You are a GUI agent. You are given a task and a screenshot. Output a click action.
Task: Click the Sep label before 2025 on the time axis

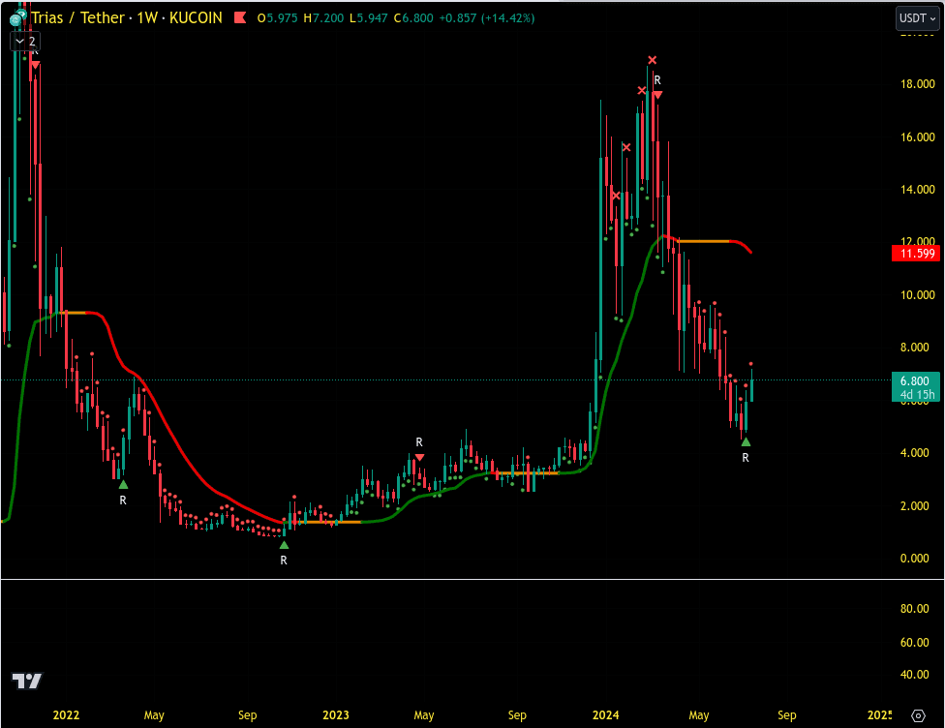[787, 715]
